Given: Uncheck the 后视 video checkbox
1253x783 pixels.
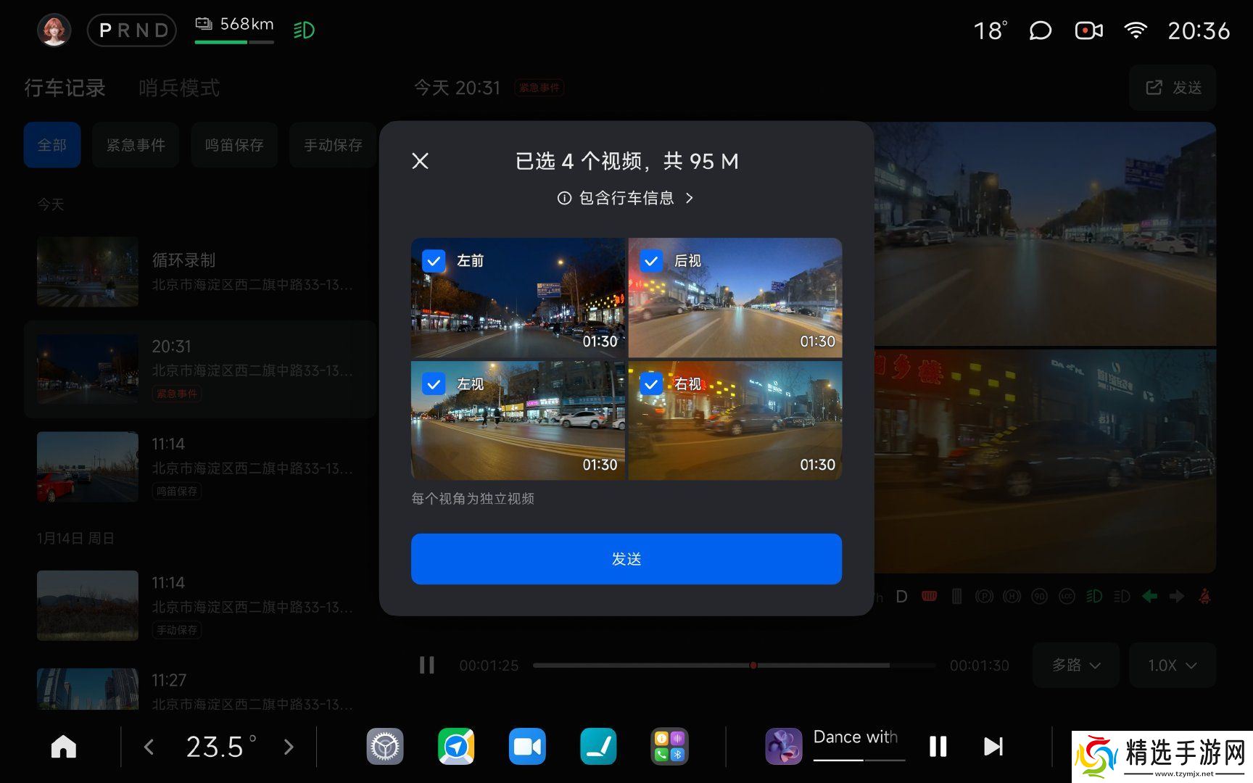Looking at the screenshot, I should point(651,260).
